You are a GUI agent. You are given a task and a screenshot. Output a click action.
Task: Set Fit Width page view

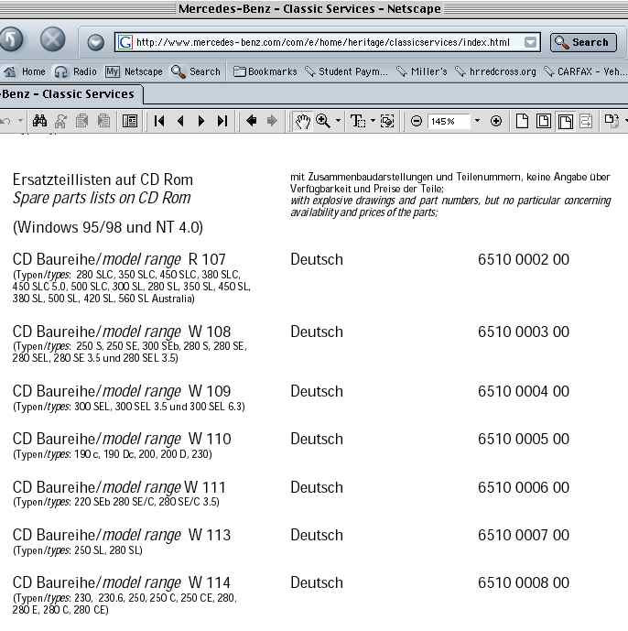565,121
